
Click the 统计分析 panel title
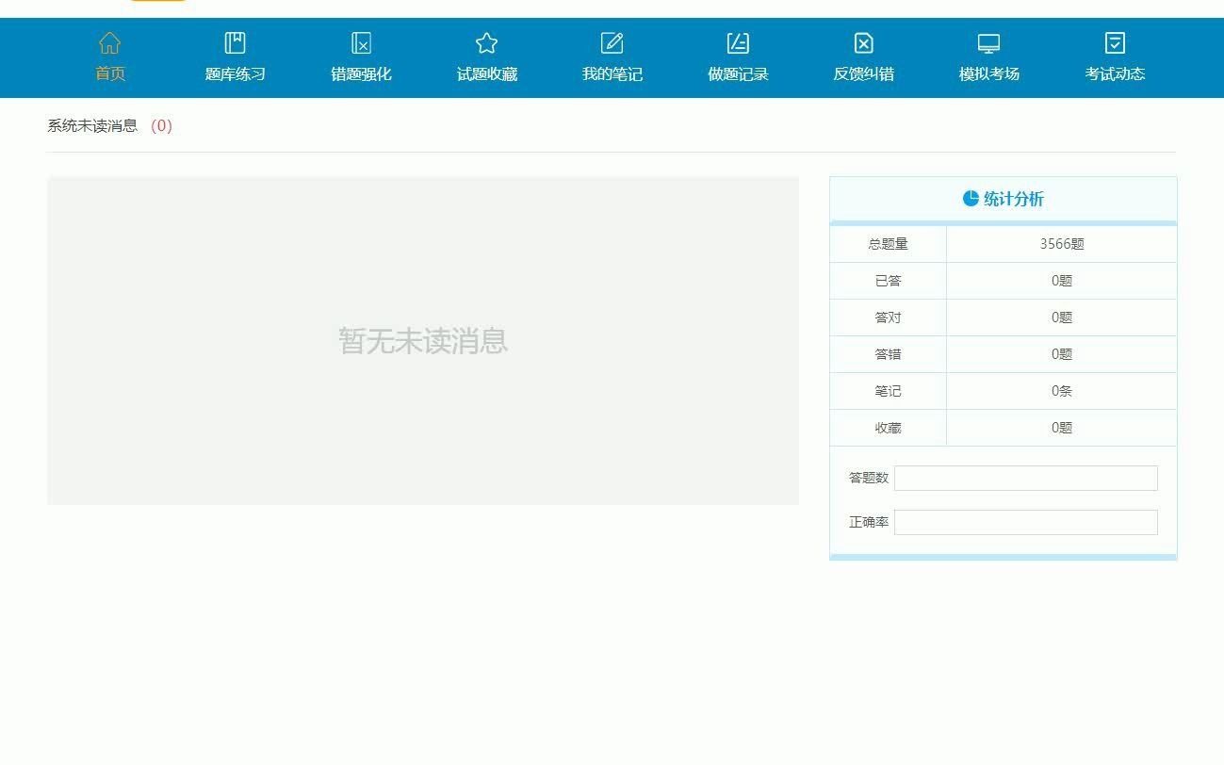pyautogui.click(x=1014, y=199)
